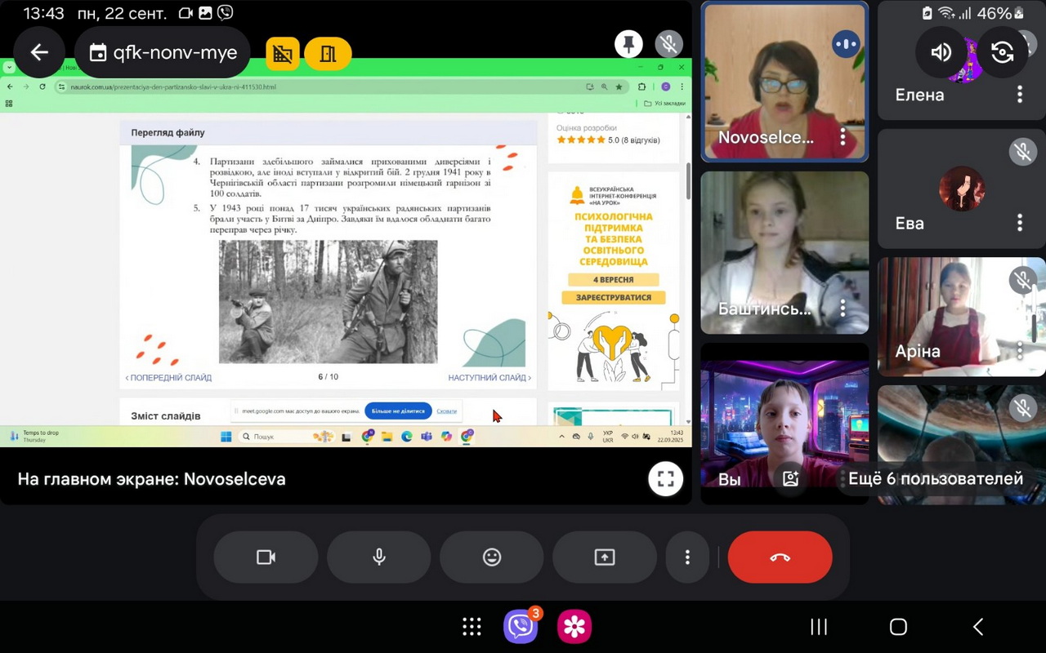Open the emoji reactions button
Image resolution: width=1046 pixels, height=653 pixels.
pyautogui.click(x=492, y=557)
